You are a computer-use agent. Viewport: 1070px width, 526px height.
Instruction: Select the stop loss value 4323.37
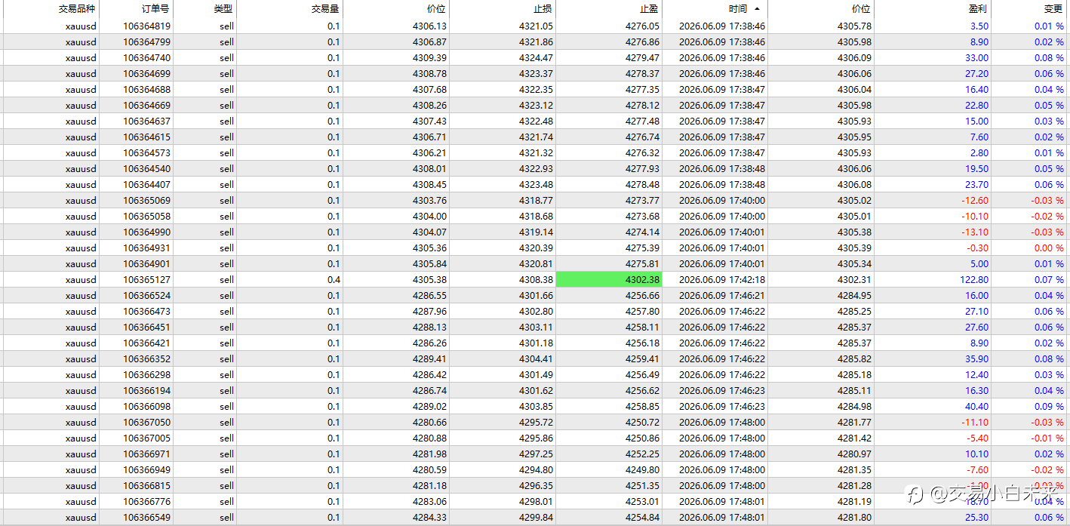click(x=536, y=73)
